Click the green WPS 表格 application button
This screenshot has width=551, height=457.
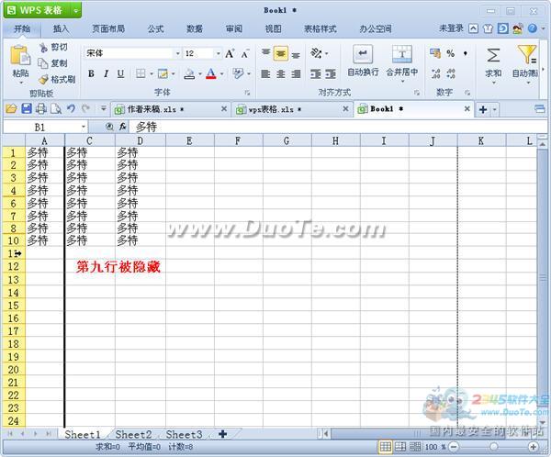click(x=43, y=10)
